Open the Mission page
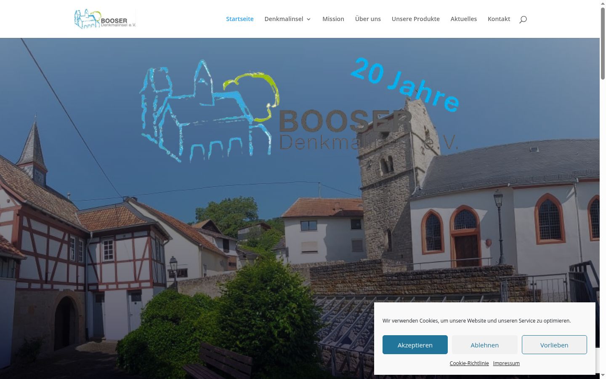The height and width of the screenshot is (379, 606). click(333, 19)
